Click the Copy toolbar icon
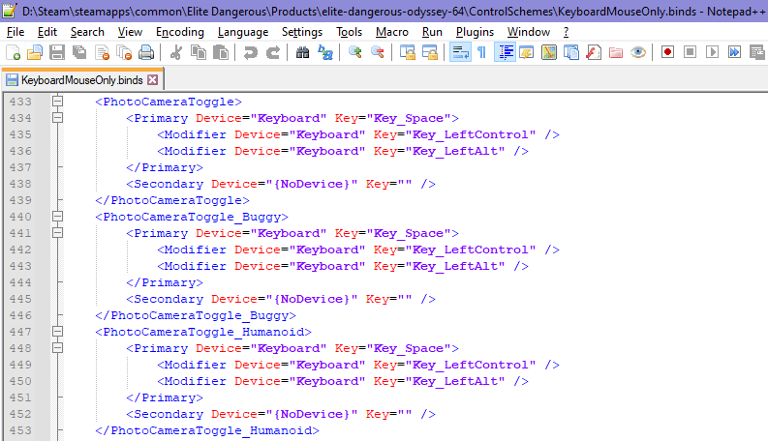Screen dimensions: 768x441 tap(199, 52)
